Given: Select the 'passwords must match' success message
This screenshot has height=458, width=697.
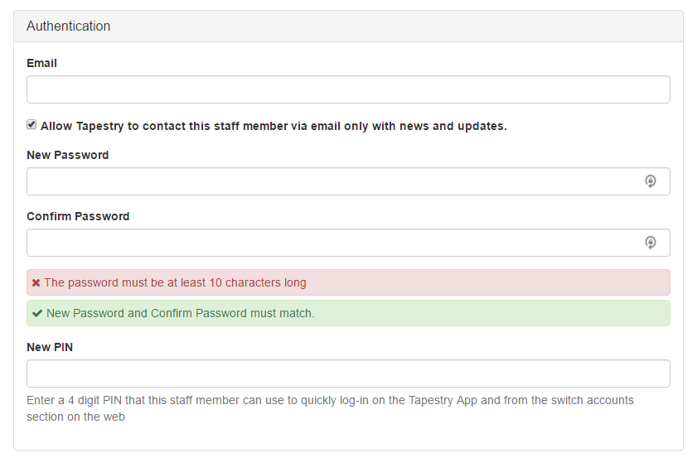Looking at the screenshot, I should pos(181,314).
